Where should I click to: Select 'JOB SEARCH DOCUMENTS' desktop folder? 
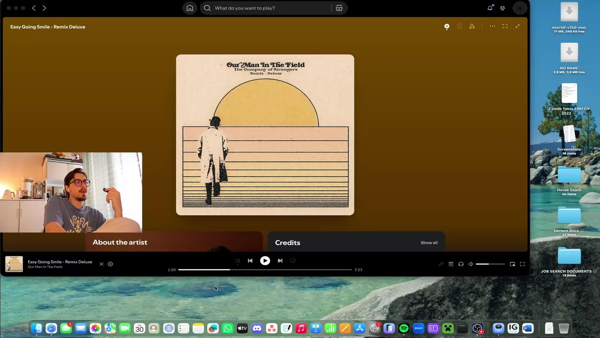click(569, 261)
